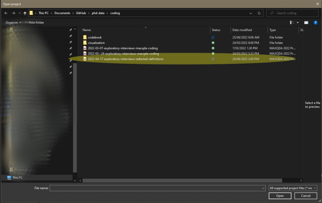Screen dimensions: 322x203
Task: Expand the recent locations chevron
Action: point(19,13)
